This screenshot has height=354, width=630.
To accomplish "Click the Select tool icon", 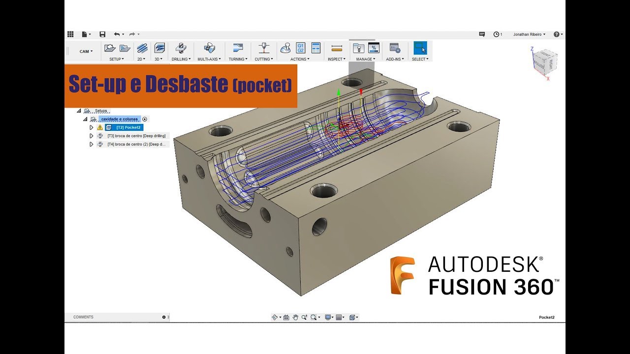I will (x=420, y=48).
